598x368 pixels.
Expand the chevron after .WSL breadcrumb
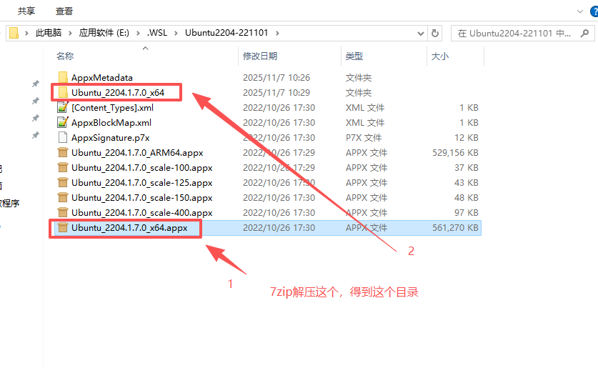click(x=176, y=33)
